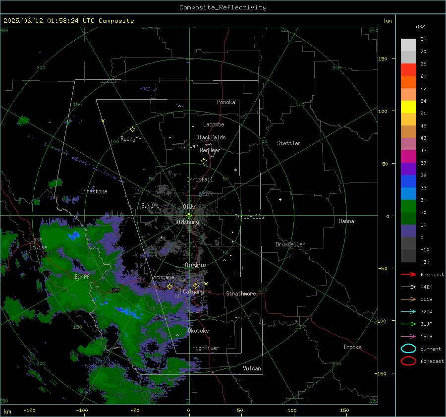Click the Cochrane label
This screenshot has height=417, width=446.
[x=162, y=277]
